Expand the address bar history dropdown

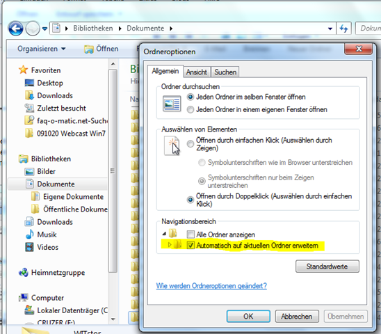click(x=330, y=29)
